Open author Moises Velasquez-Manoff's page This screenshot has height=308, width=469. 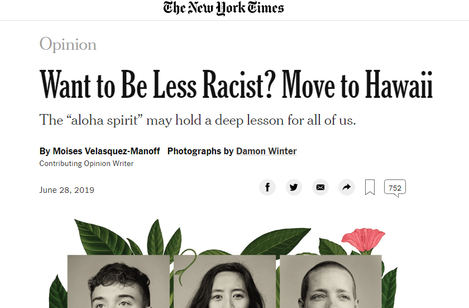106,151
